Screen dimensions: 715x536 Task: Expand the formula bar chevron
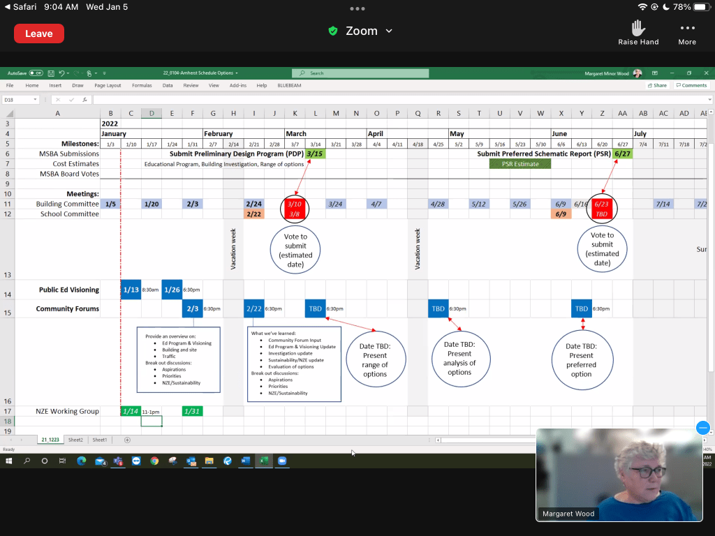pos(709,100)
